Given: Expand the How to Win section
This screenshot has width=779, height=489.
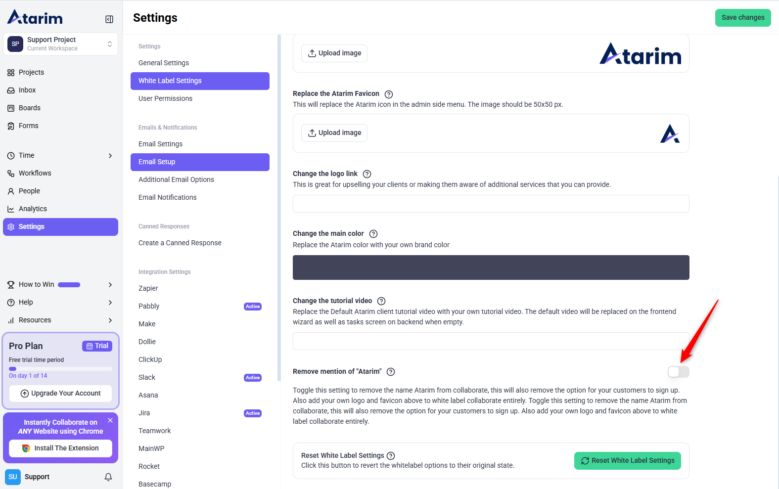Looking at the screenshot, I should (x=110, y=285).
